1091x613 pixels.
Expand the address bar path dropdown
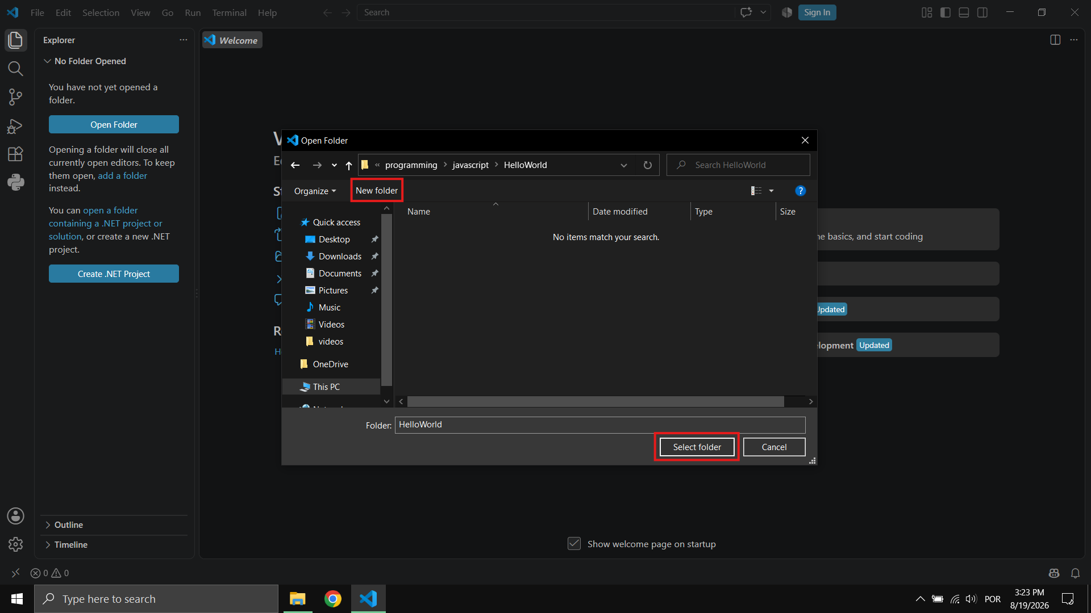(x=624, y=165)
